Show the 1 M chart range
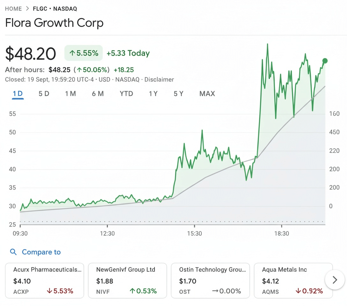The height and width of the screenshot is (306, 347). click(x=70, y=94)
